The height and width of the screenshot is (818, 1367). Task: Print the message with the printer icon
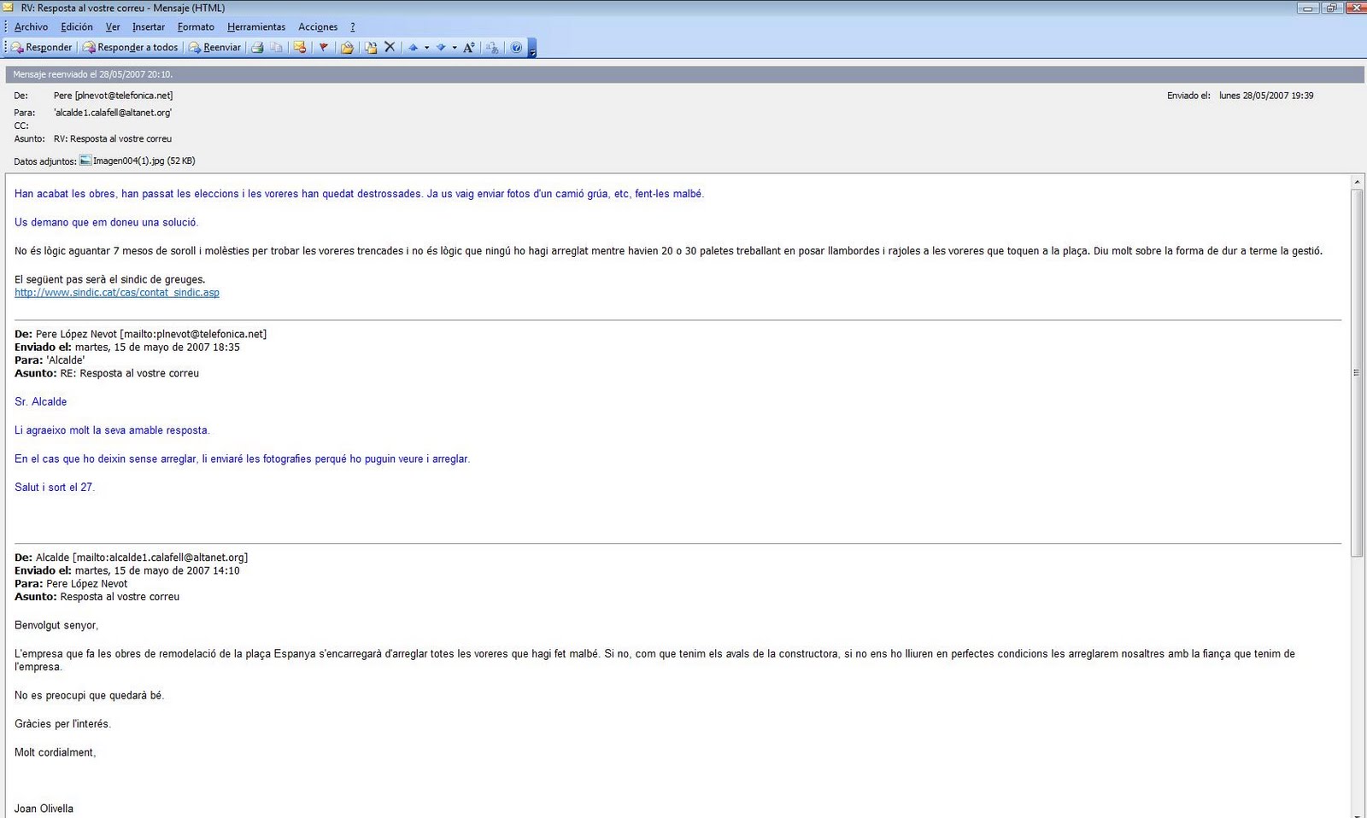pos(257,48)
